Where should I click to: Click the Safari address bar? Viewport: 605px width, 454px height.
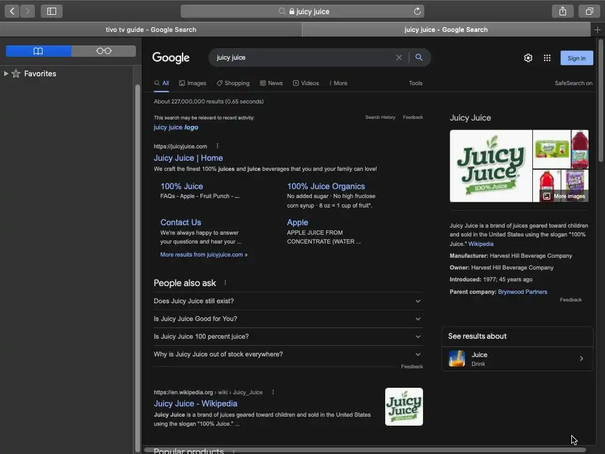302,11
